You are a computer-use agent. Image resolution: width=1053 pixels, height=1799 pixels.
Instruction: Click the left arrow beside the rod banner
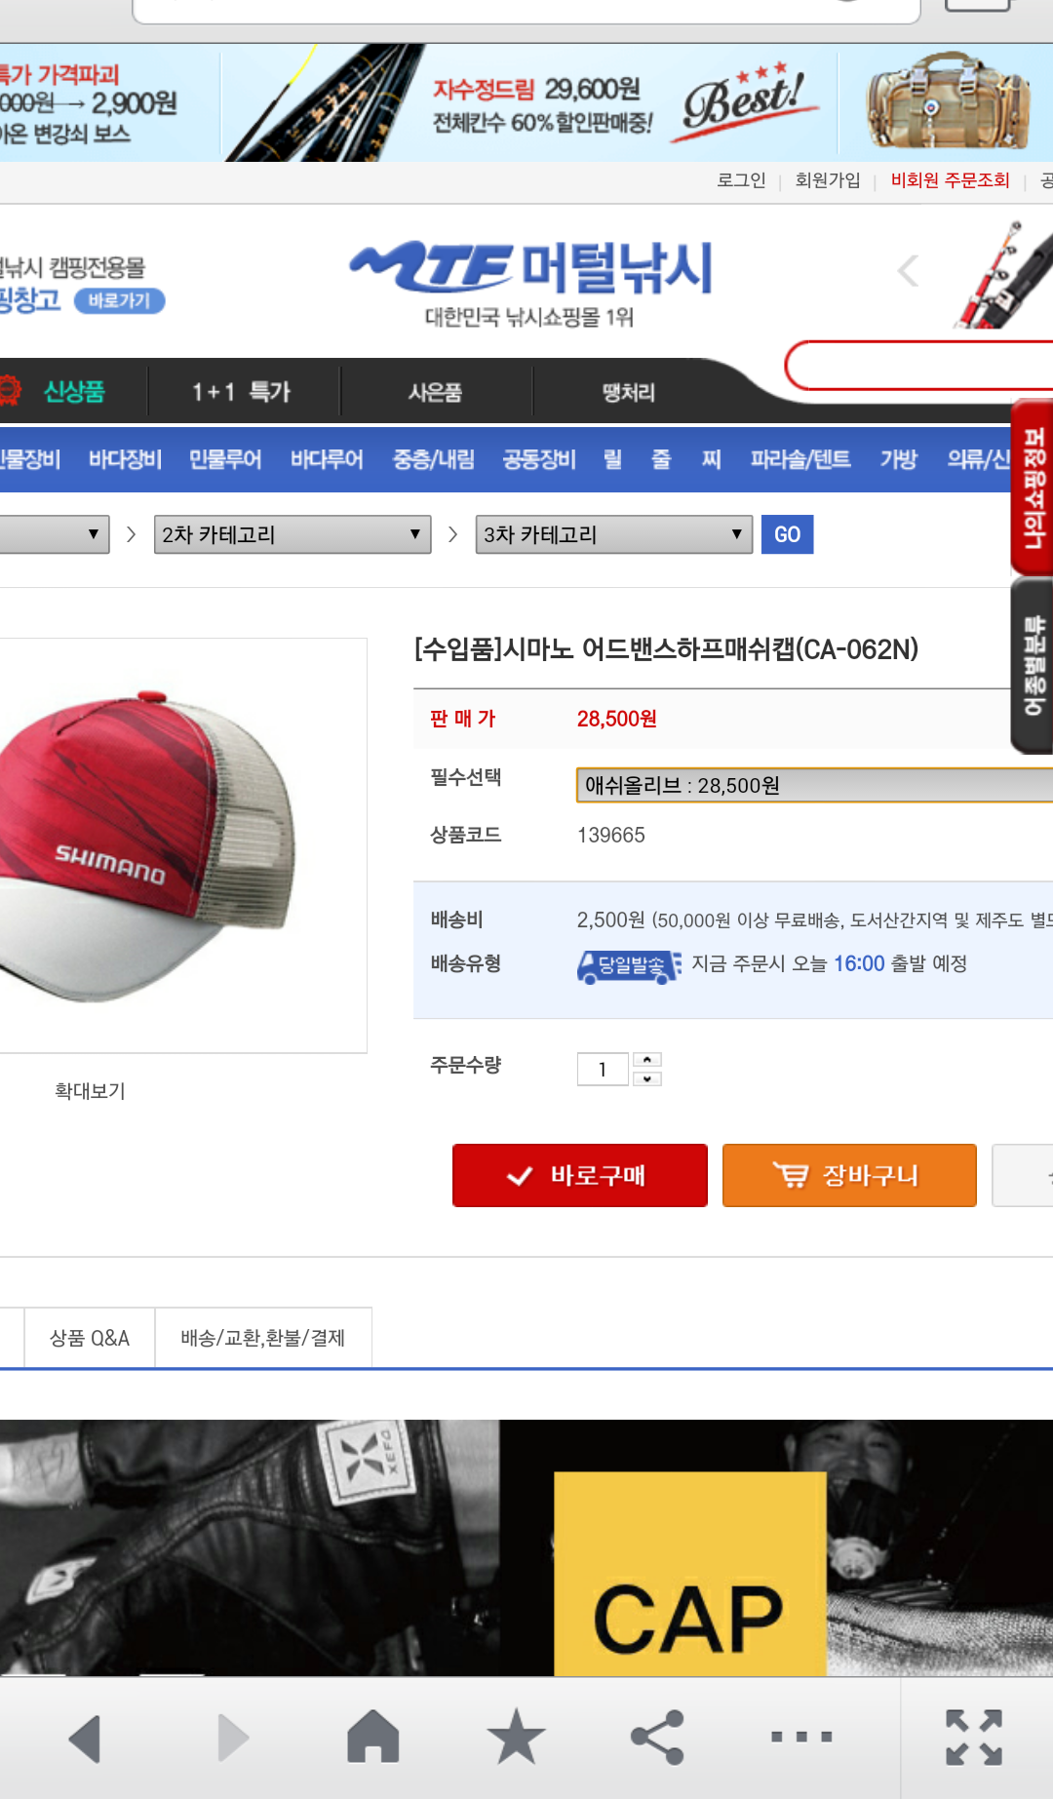click(908, 270)
